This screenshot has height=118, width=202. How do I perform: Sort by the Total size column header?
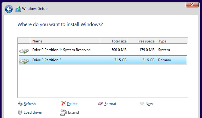point(114,41)
